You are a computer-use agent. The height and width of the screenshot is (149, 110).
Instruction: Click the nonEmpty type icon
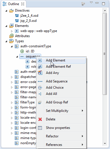[x=17, y=143]
